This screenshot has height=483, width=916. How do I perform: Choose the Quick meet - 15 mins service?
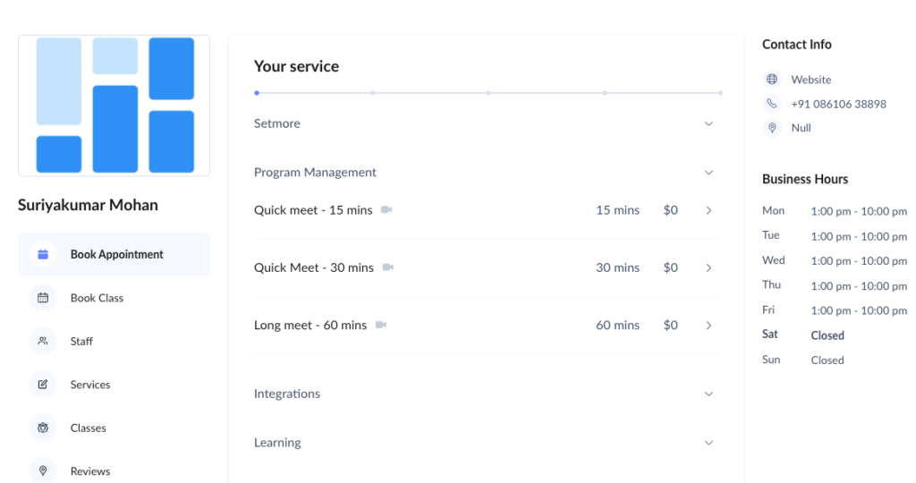click(x=486, y=210)
